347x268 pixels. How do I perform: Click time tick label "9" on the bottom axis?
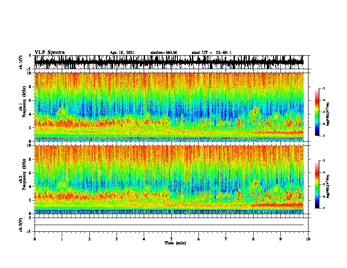(x=280, y=239)
